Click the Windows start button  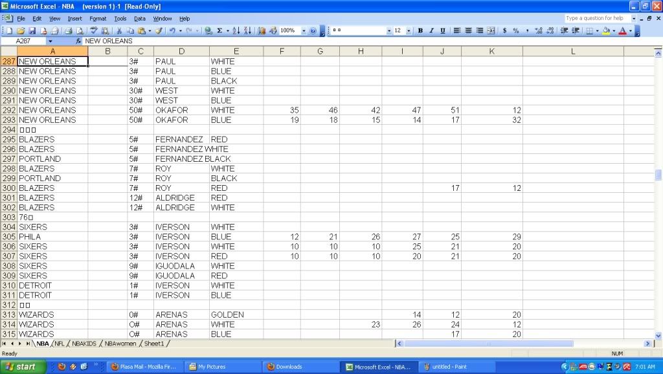click(23, 367)
